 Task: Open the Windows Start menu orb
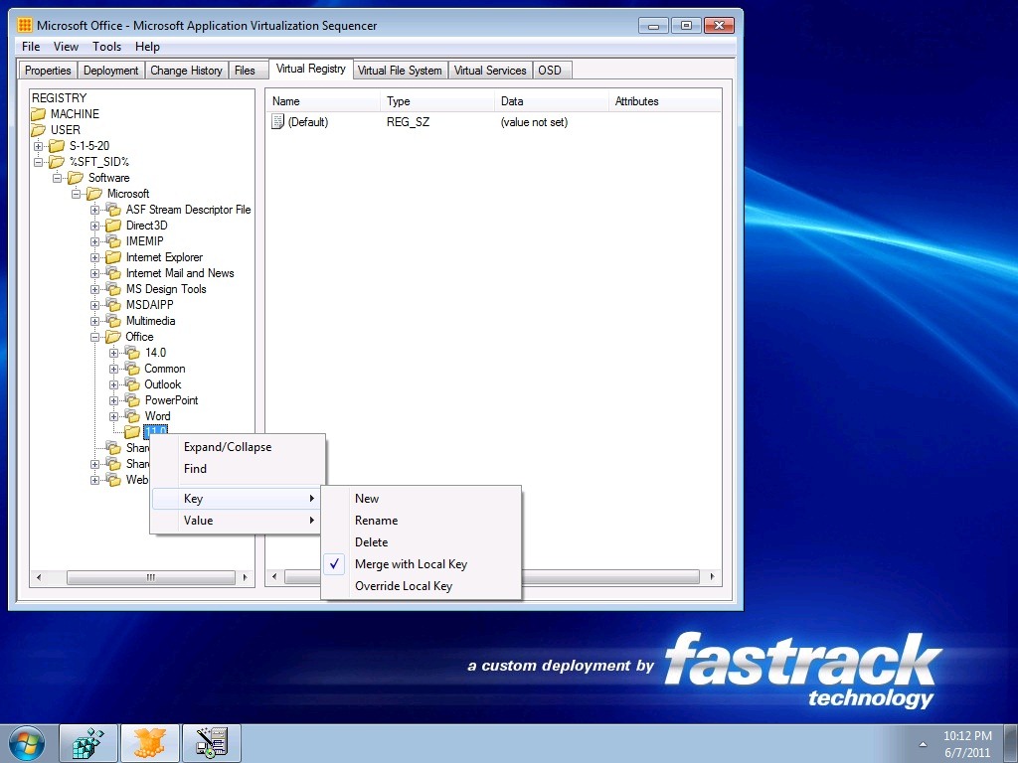(x=26, y=743)
